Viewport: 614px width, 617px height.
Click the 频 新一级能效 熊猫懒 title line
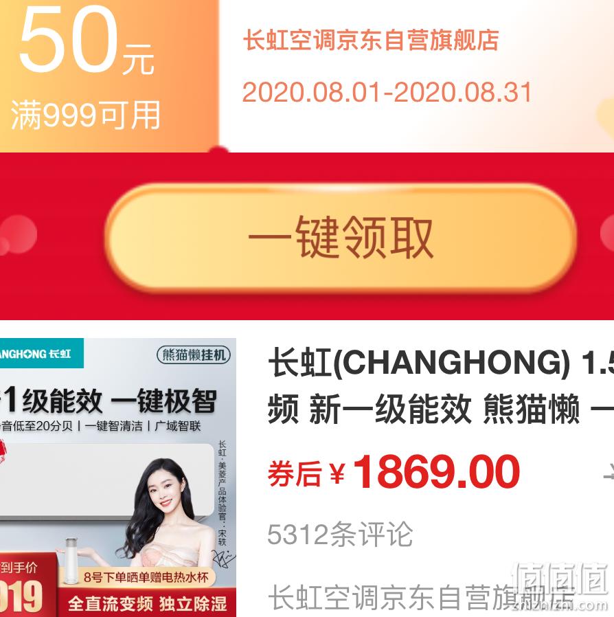point(440,410)
